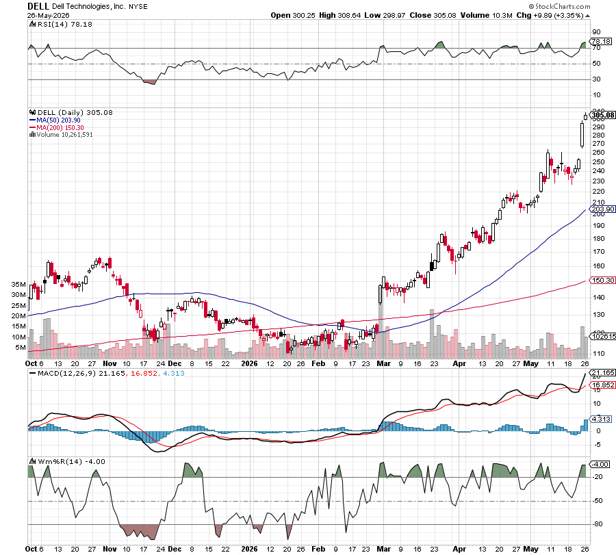
Task: Click the 10261591 volume axis tag
Action: (x=603, y=336)
